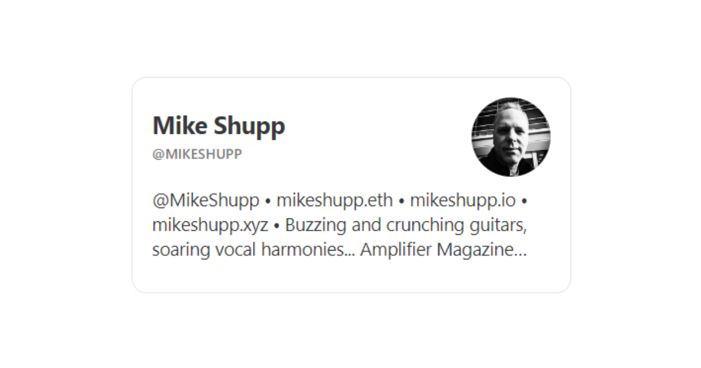Click the word 'Mike' in the heading
The image size is (701, 368).
178,126
